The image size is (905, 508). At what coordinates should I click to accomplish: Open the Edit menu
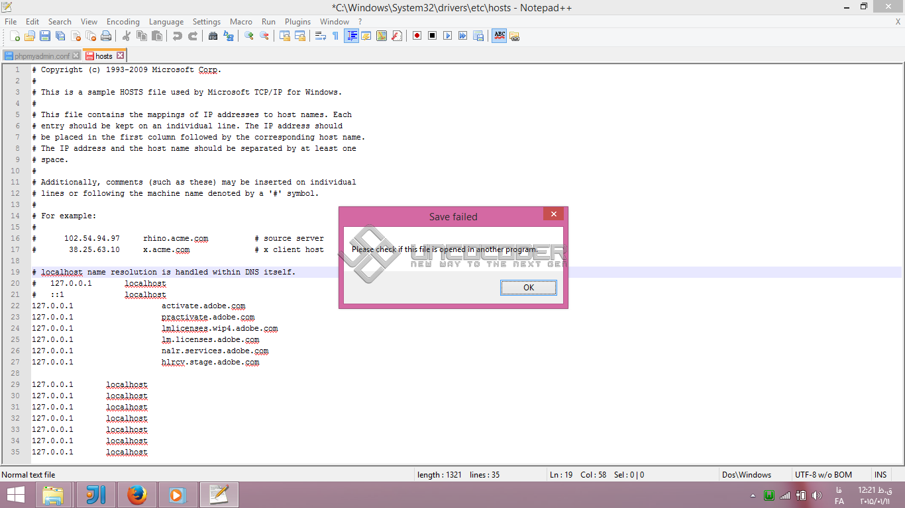pyautogui.click(x=32, y=21)
